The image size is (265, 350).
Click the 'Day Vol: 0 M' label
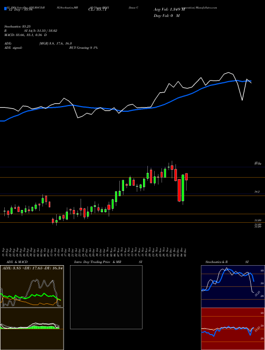point(166,15)
